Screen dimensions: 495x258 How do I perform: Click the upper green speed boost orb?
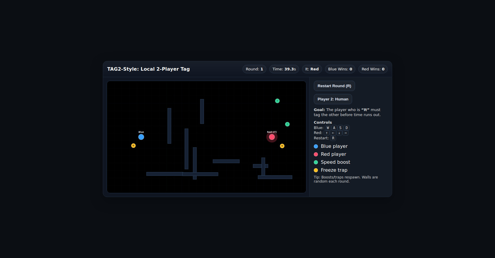pyautogui.click(x=277, y=101)
